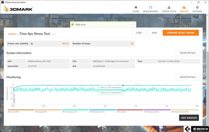Toggle the GPU Load (%) legend line
Image resolution: width=209 pixels, height=132 pixels.
[x=130, y=111]
